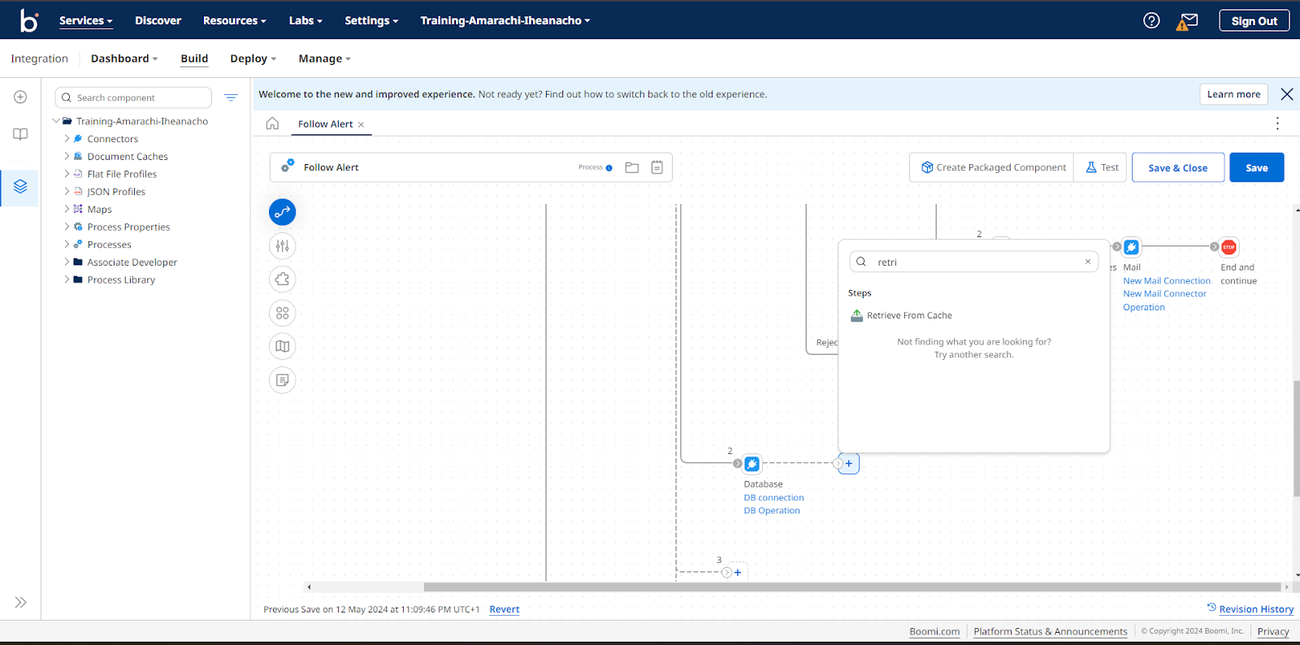The image size is (1300, 645).
Task: Select the Execute shapes palette icon
Action: point(282,212)
